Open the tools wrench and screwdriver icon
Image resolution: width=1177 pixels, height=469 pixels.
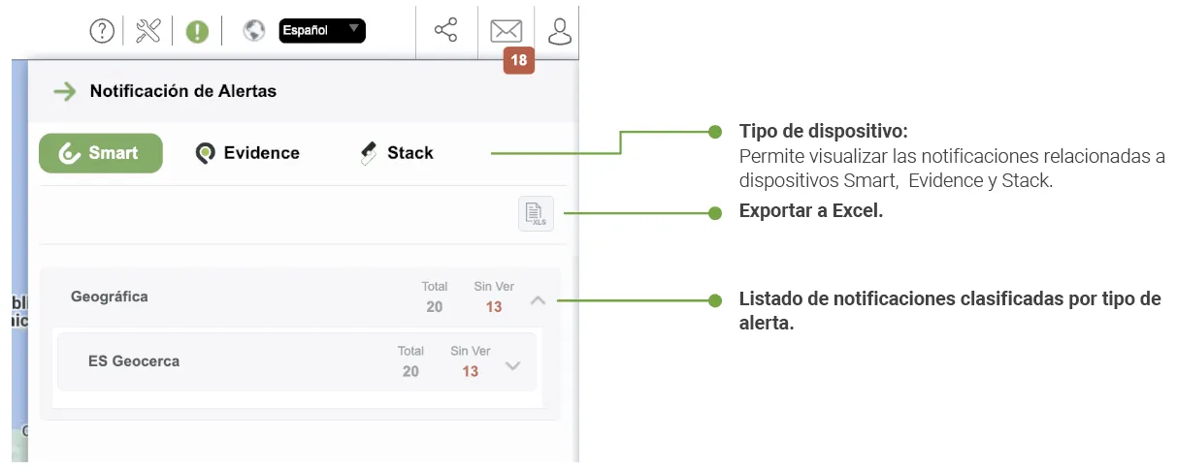(148, 31)
